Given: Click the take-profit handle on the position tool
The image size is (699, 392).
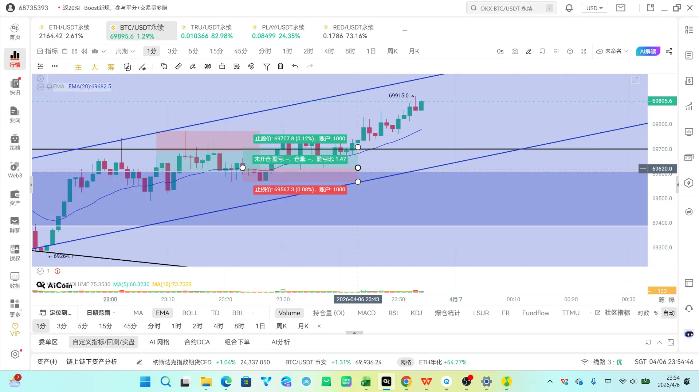Looking at the screenshot, I should click(358, 147).
